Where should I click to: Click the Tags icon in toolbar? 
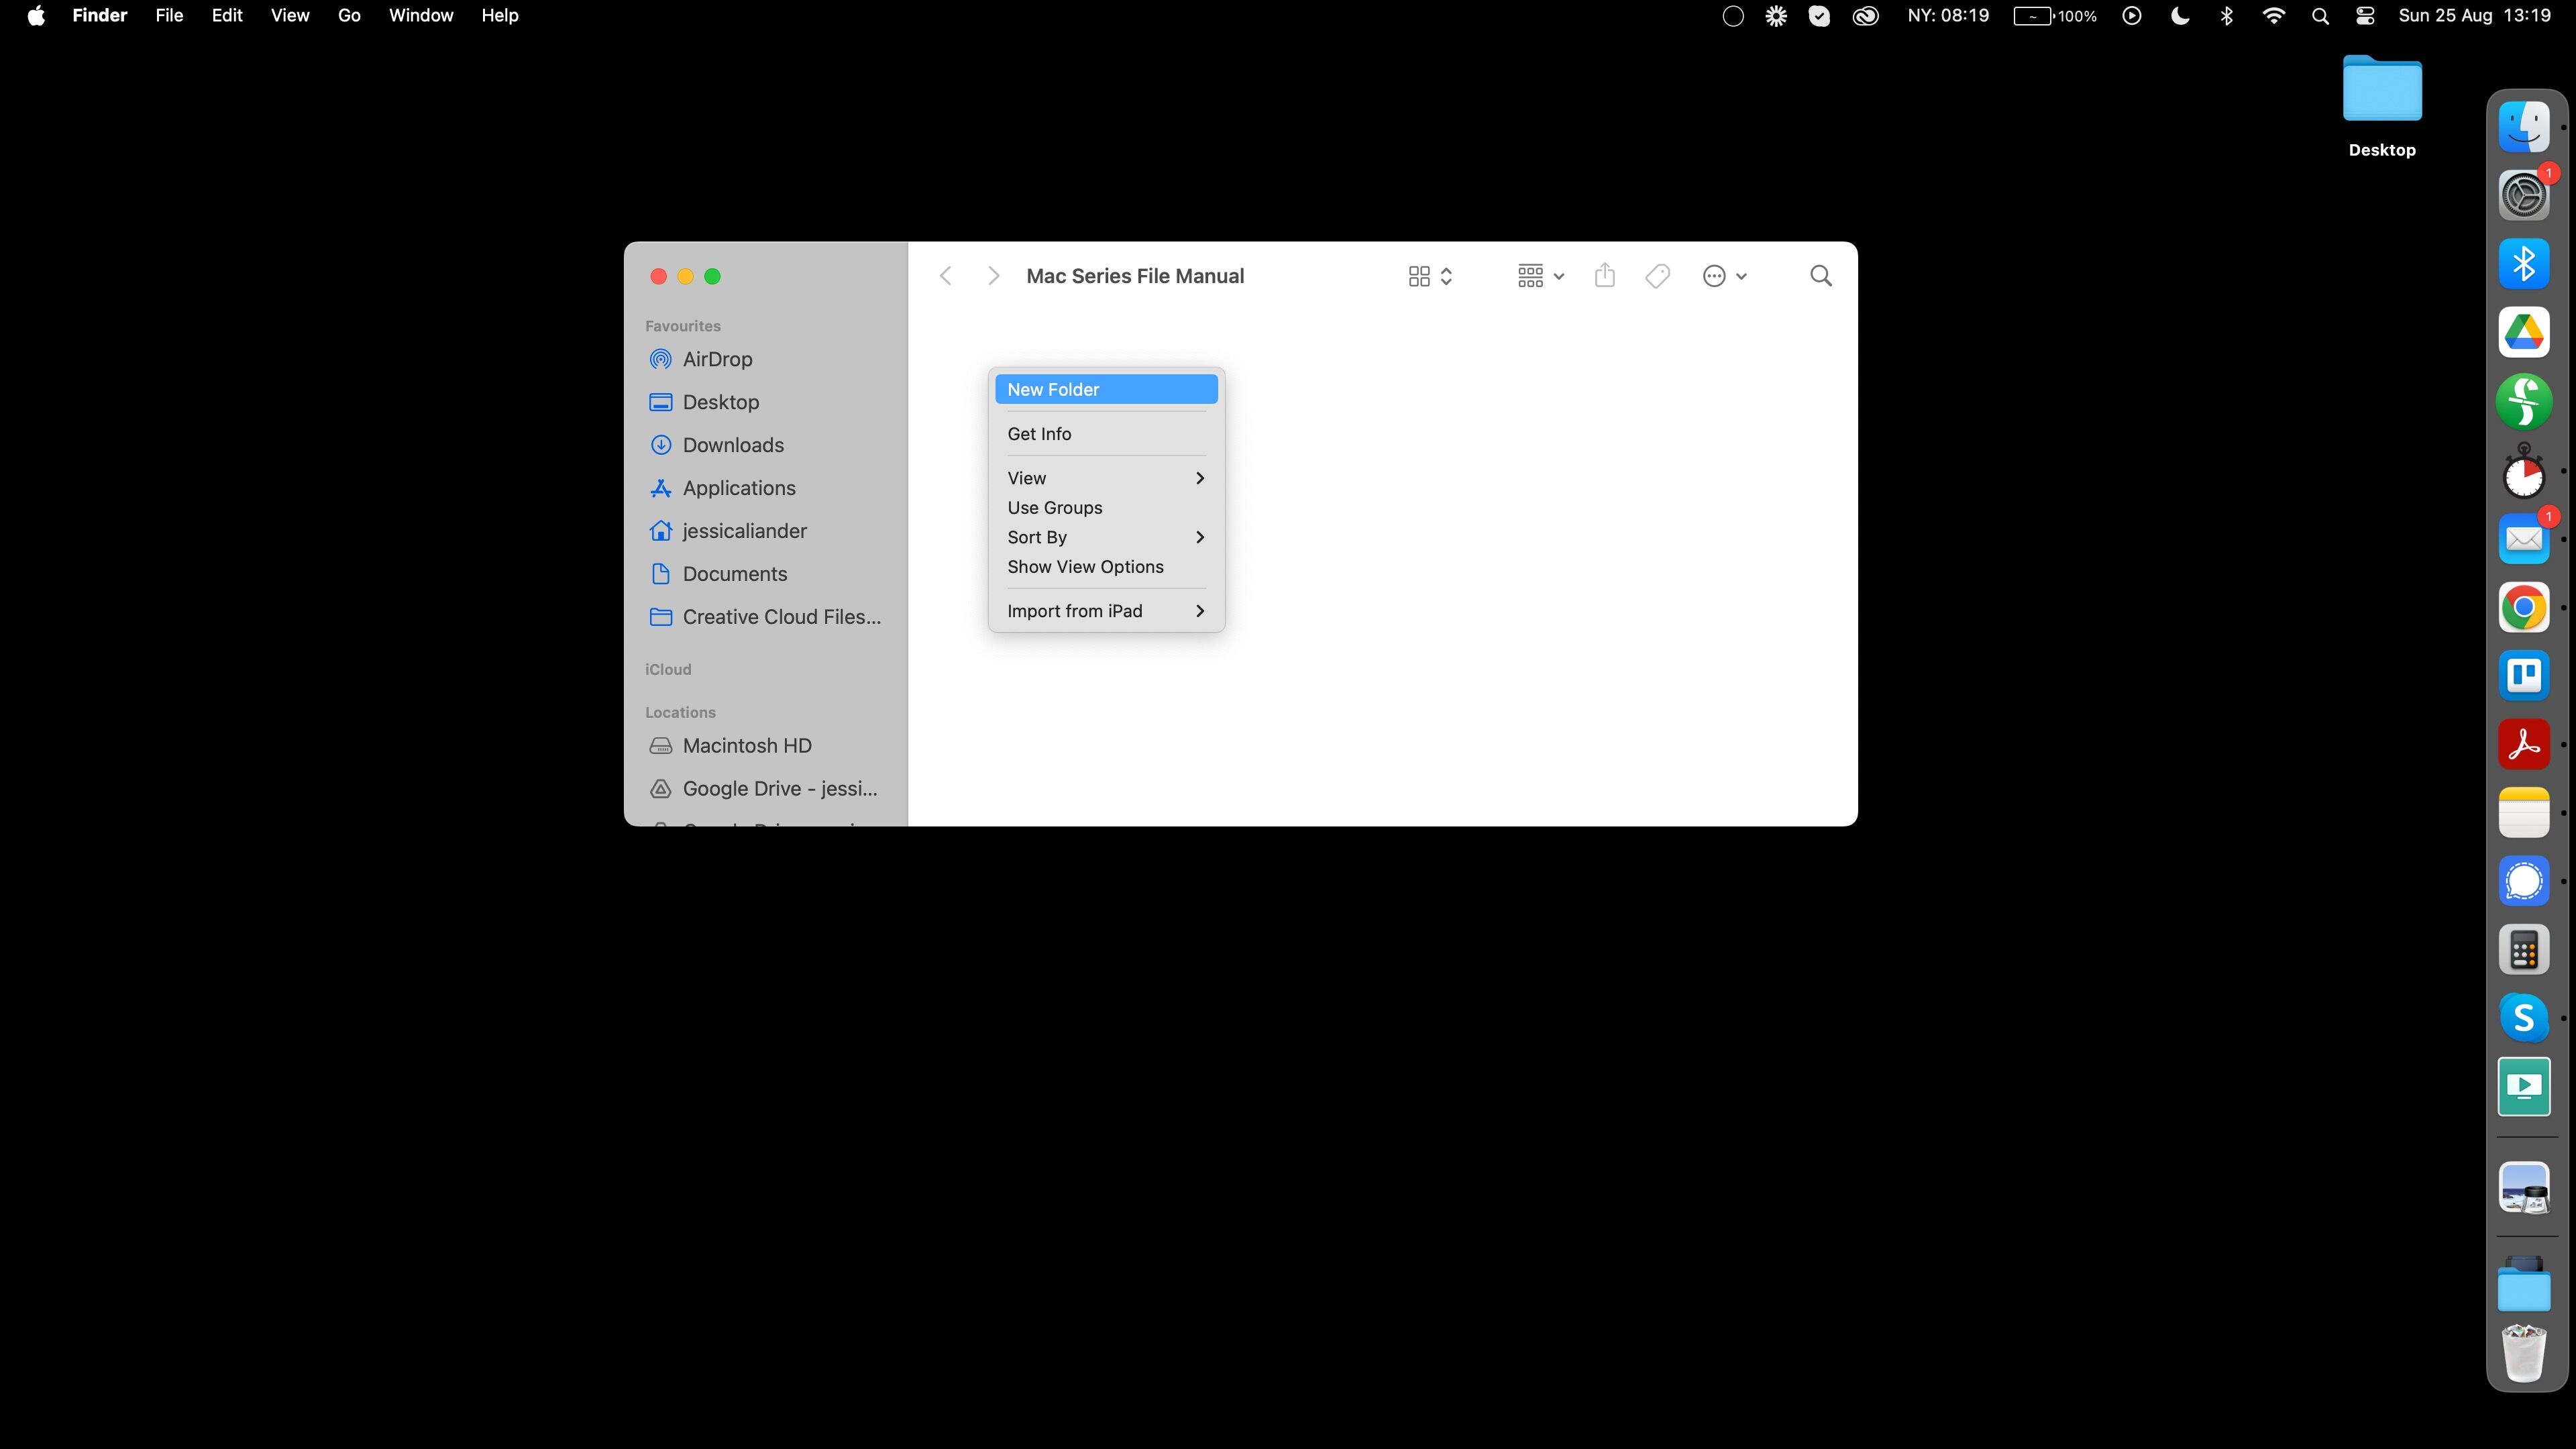coord(1657,276)
